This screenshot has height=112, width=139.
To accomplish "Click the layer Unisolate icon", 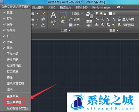I will click(103, 25).
